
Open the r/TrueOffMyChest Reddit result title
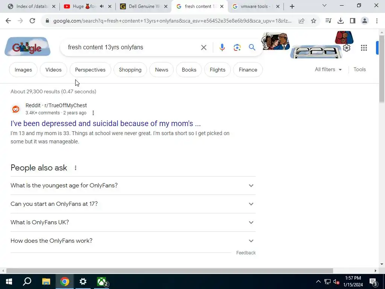(106, 123)
